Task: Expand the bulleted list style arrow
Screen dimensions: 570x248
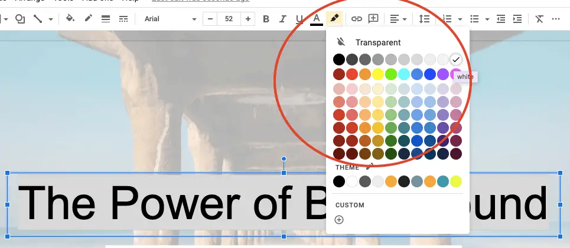Action: coord(487,19)
